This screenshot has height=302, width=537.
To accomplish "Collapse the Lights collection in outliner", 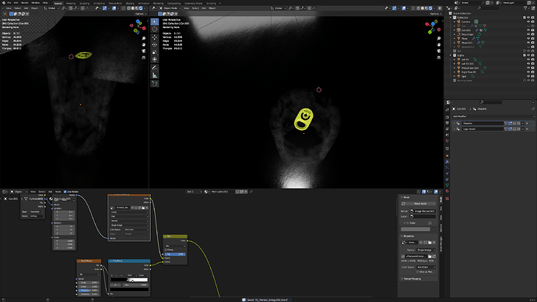I will (x=451, y=55).
